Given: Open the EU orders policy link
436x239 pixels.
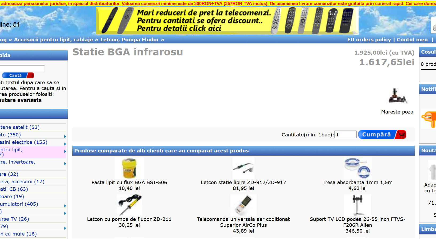Looking at the screenshot, I should (369, 40).
